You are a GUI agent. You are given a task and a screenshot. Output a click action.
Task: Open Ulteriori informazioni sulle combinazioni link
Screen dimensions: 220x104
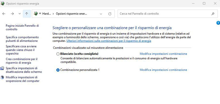pyautogui.click(x=109, y=41)
